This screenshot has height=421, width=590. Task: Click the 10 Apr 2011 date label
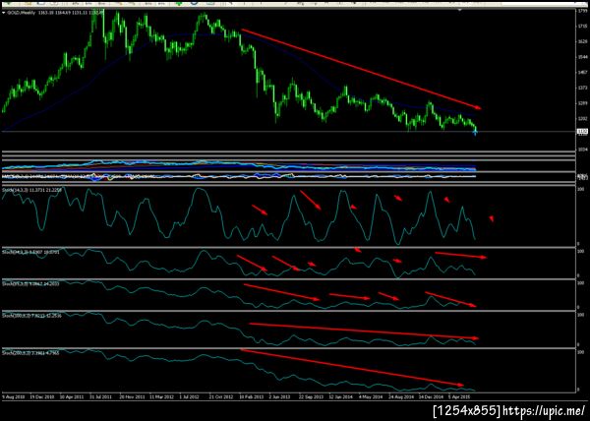point(72,397)
